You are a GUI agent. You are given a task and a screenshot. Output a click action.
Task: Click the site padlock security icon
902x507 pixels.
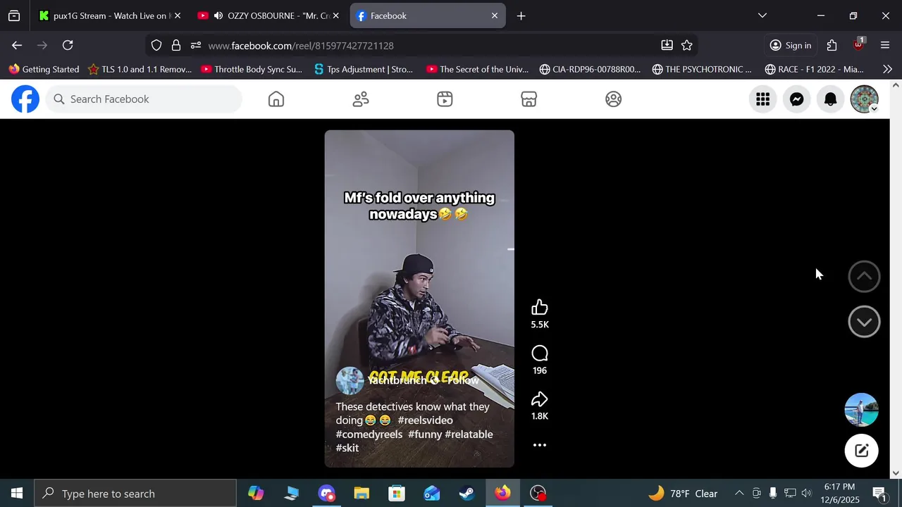(176, 45)
